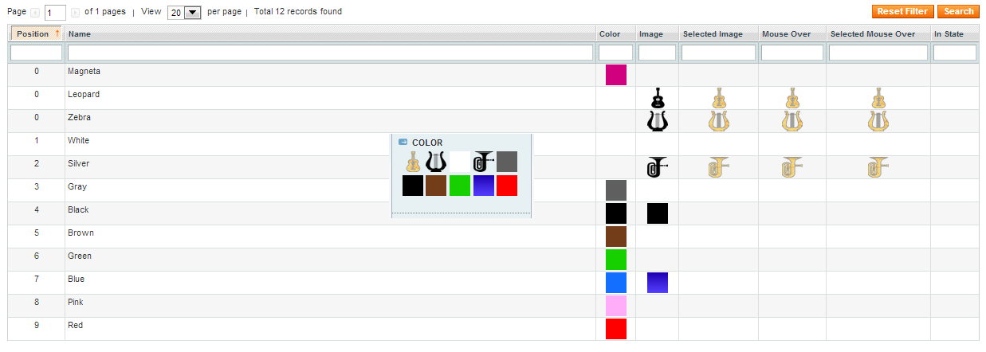Click Black row's Image column swatch
986x352 pixels.
click(x=658, y=213)
